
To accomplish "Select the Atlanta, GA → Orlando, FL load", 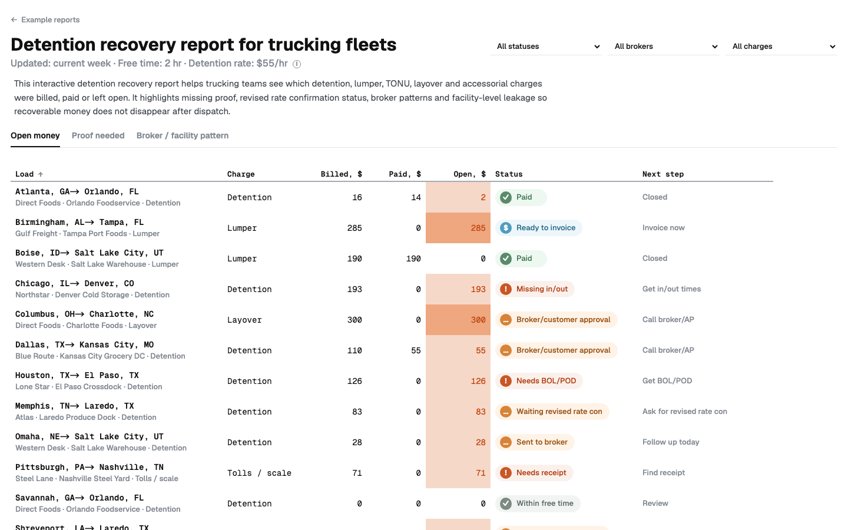I will pos(77,192).
